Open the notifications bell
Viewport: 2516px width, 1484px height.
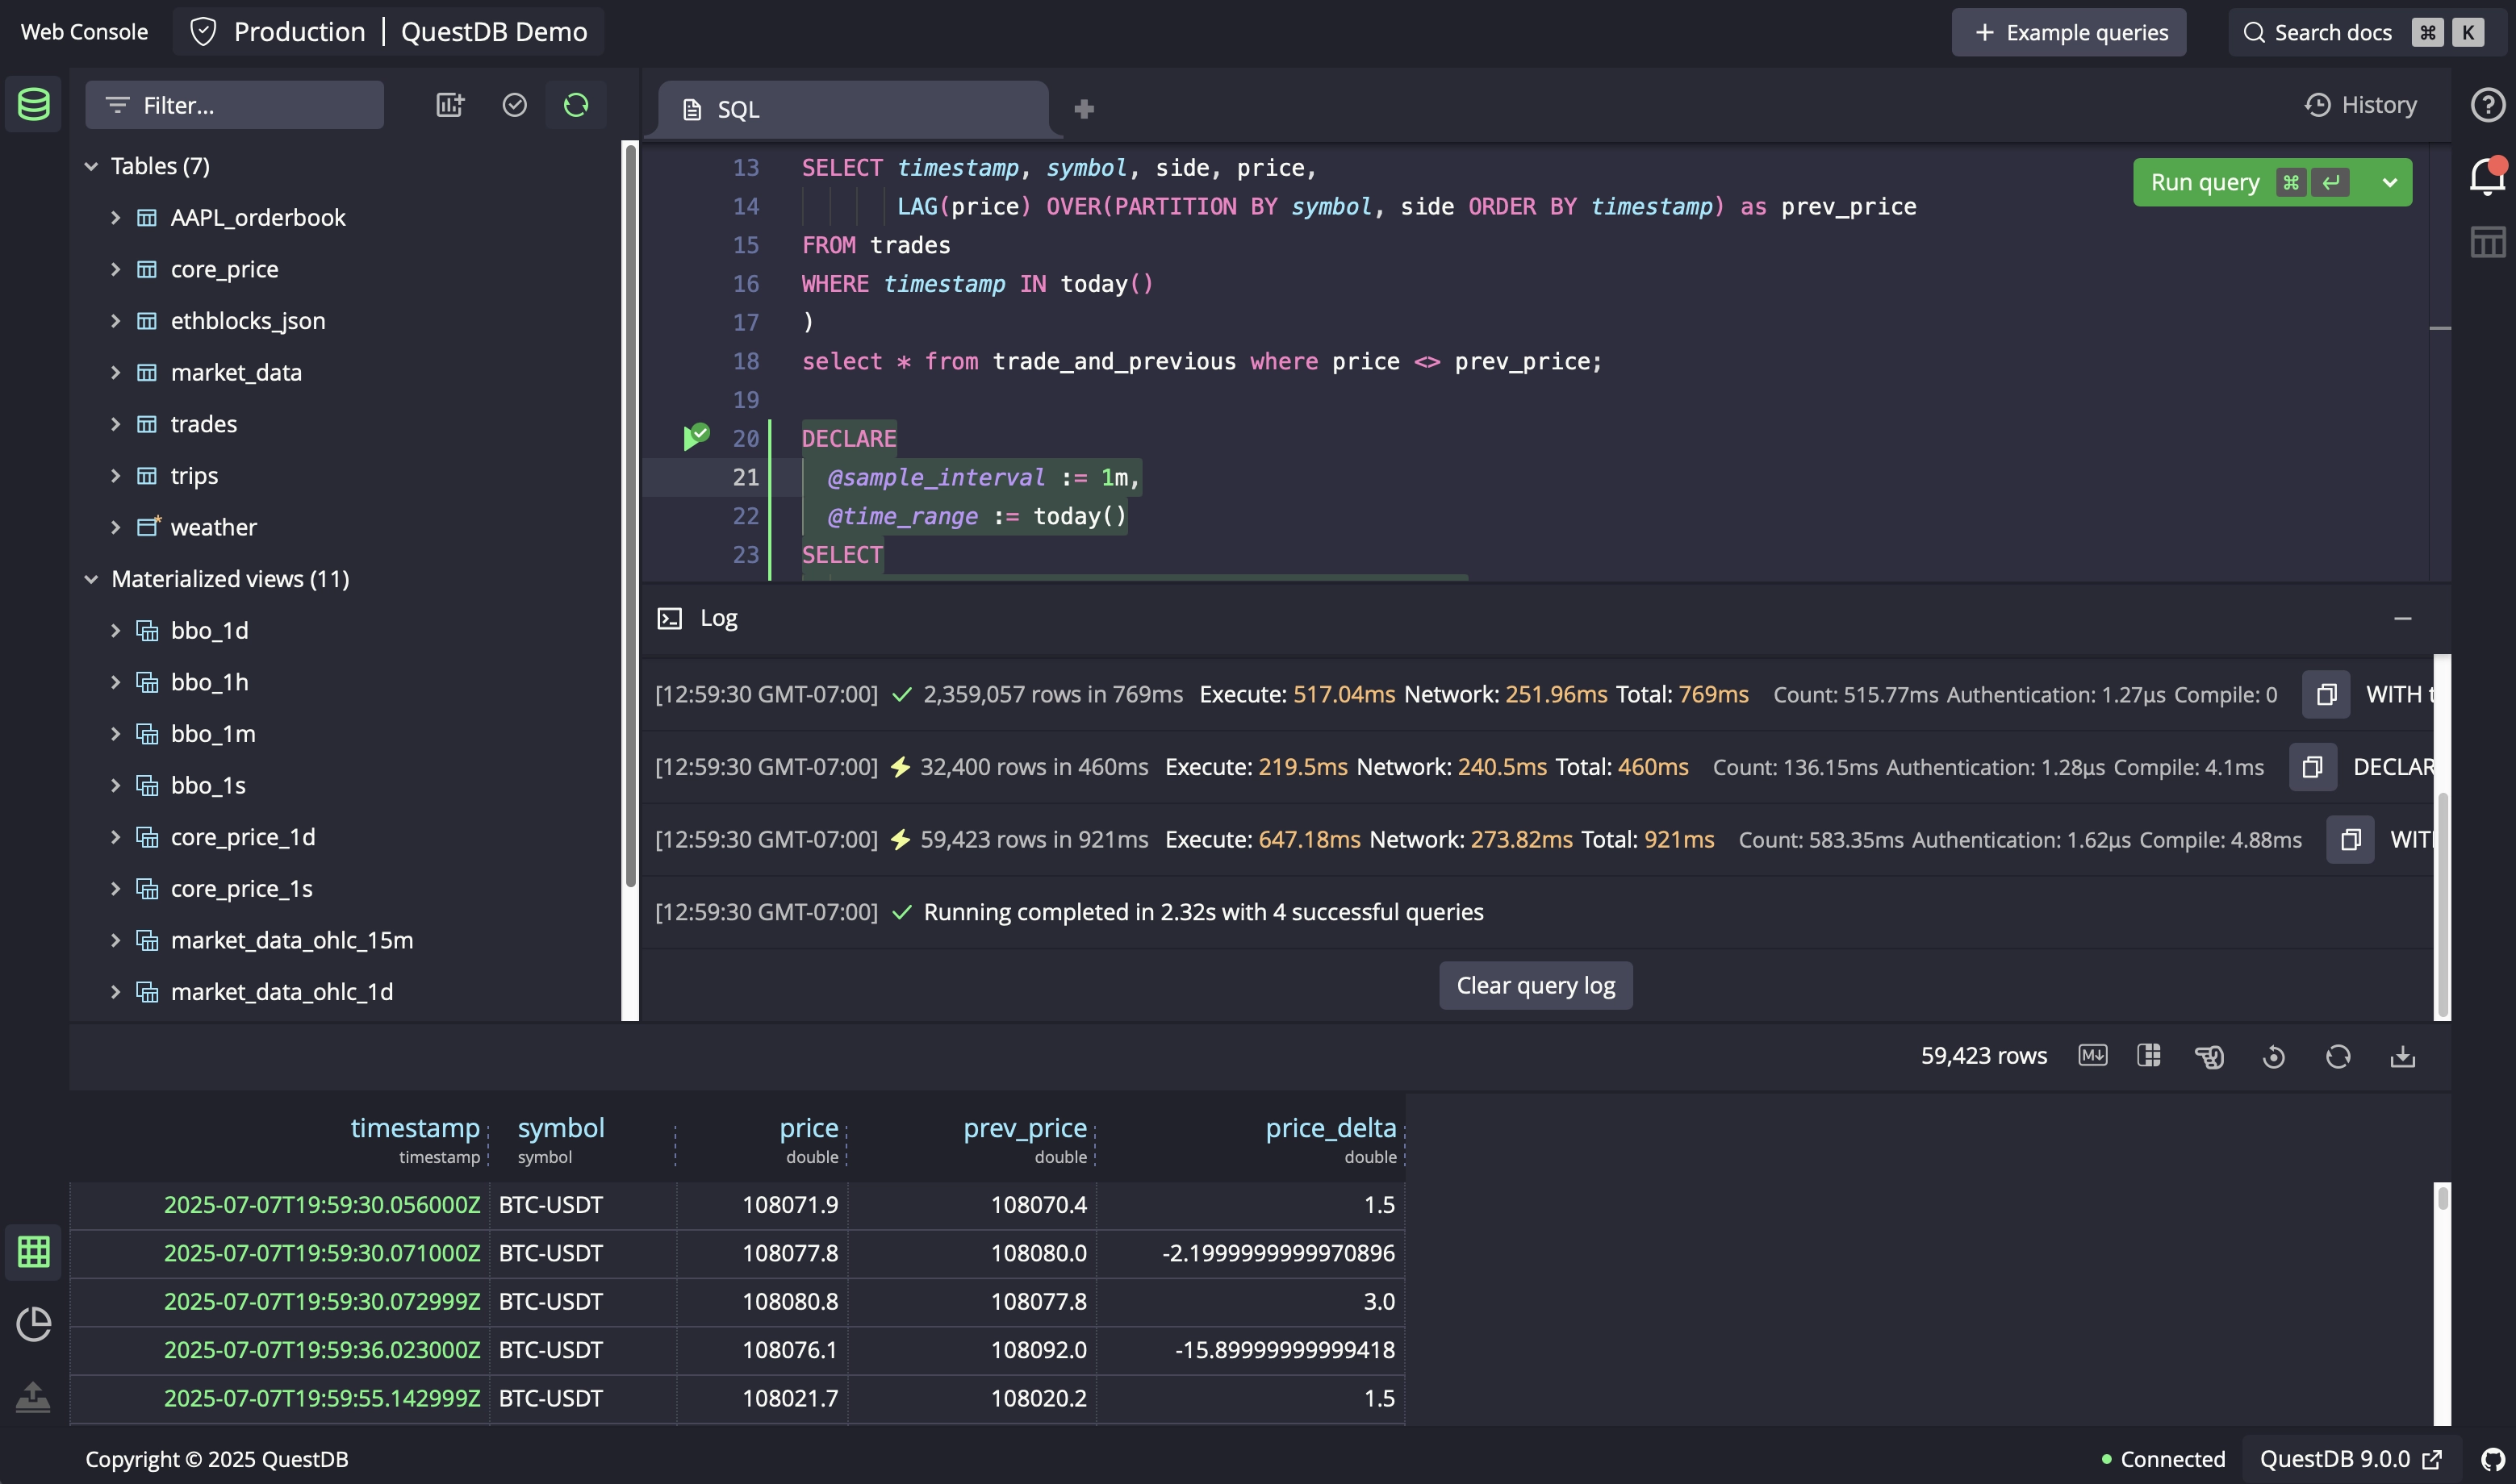[x=2487, y=177]
